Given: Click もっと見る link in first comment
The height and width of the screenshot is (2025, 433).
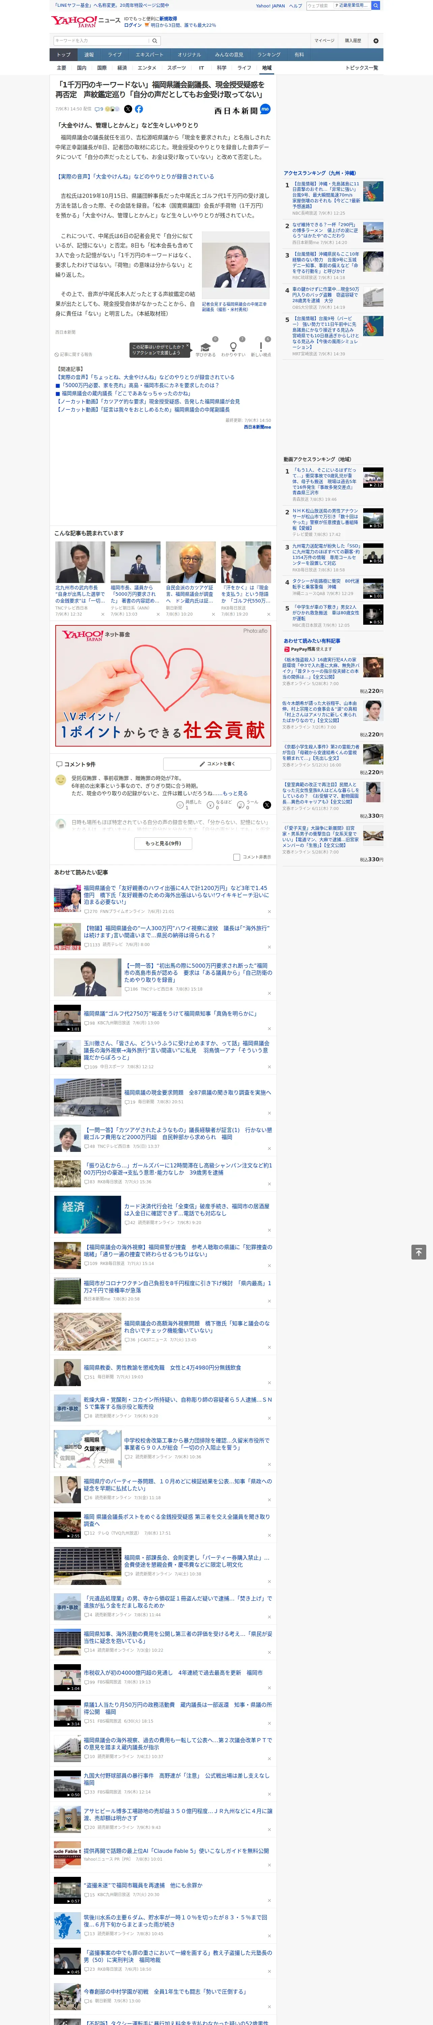Looking at the screenshot, I should pyautogui.click(x=235, y=794).
